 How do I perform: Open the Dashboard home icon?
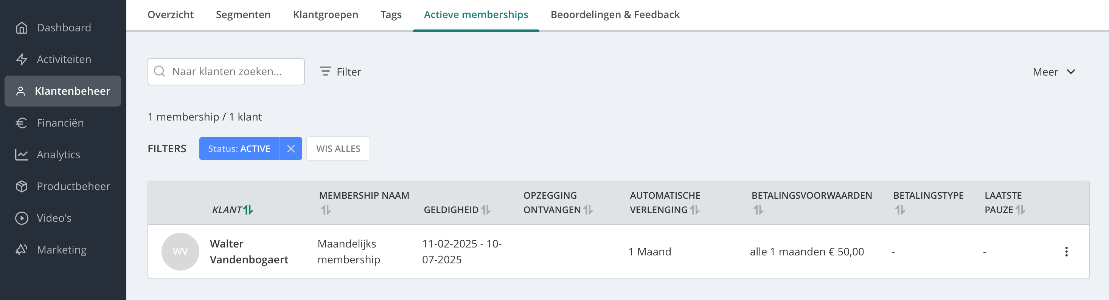coord(22,28)
